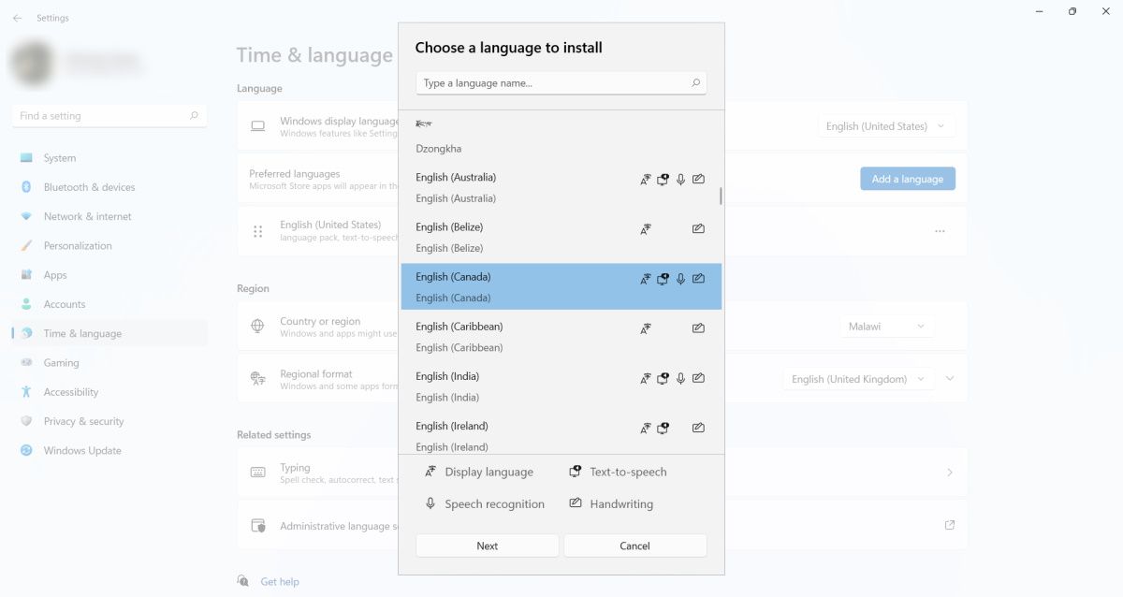Open Windows Update in sidebar

point(82,451)
